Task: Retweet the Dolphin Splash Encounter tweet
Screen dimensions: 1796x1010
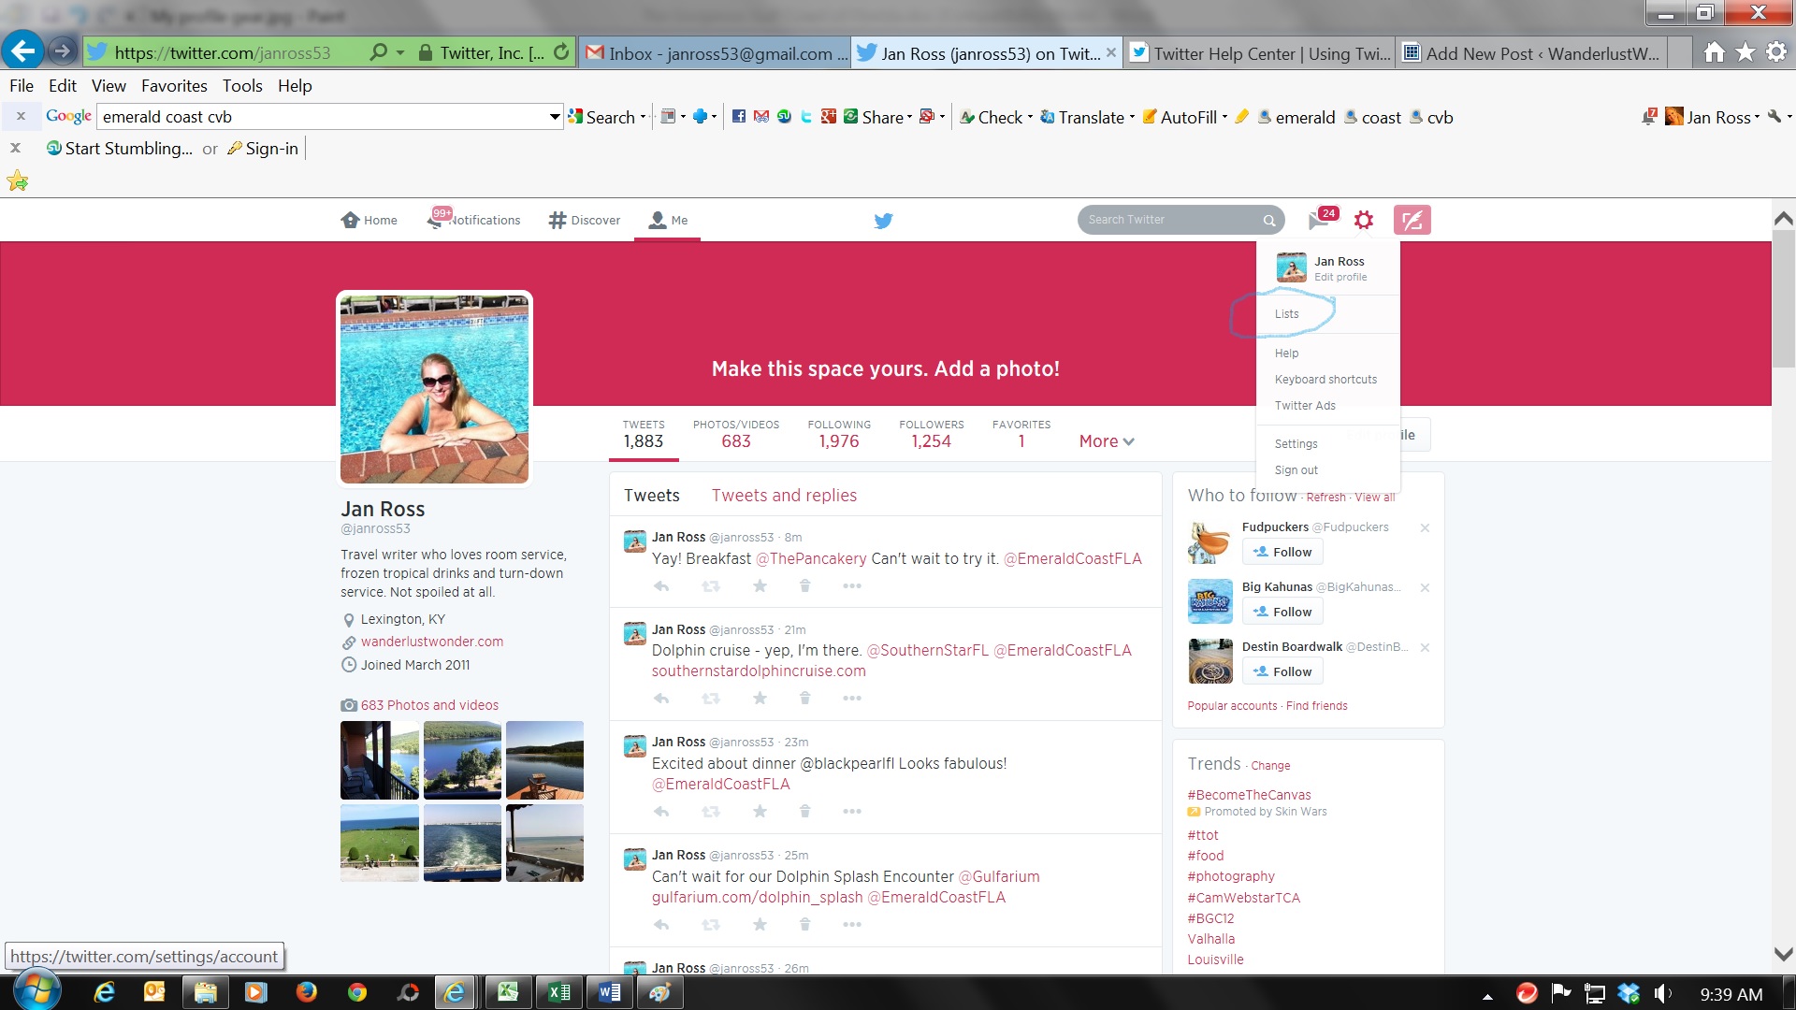Action: (711, 925)
